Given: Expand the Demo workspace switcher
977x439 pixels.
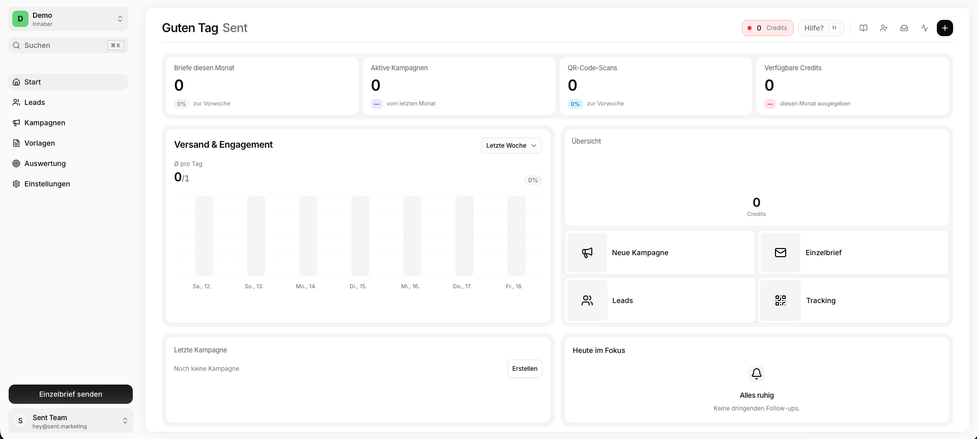Looking at the screenshot, I should [68, 19].
